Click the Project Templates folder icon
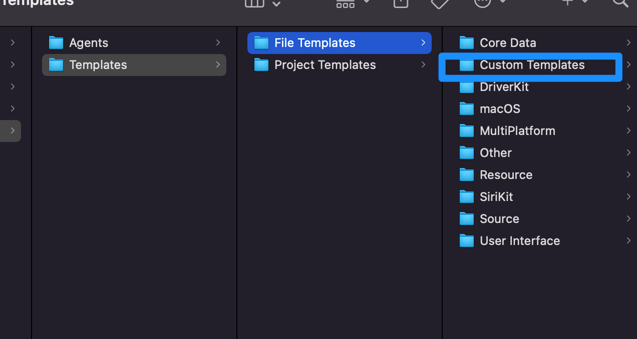The image size is (637, 339). 261,65
